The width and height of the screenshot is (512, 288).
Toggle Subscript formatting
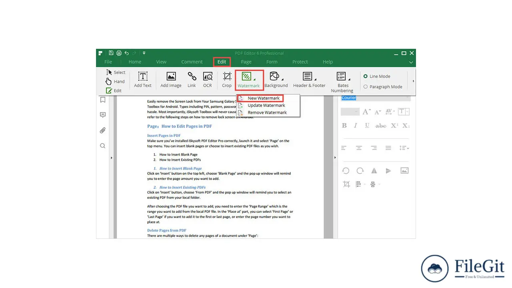pos(406,126)
